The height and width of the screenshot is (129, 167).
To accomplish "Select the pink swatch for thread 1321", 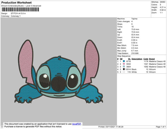I will click(x=124, y=64).
